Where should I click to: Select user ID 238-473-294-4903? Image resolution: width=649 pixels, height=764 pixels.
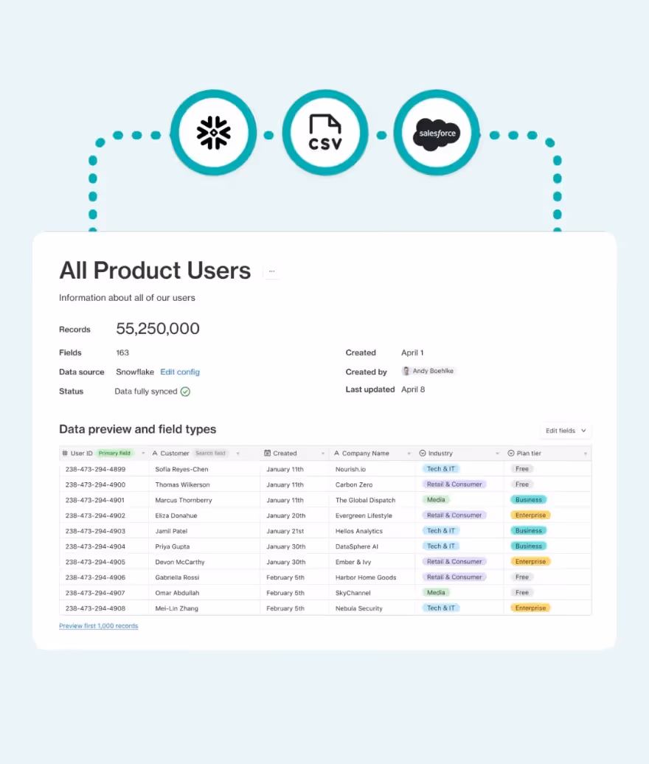pos(95,531)
